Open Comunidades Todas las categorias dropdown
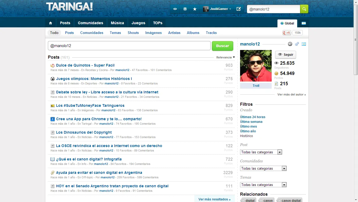This screenshot has height=202, width=358. point(263,169)
